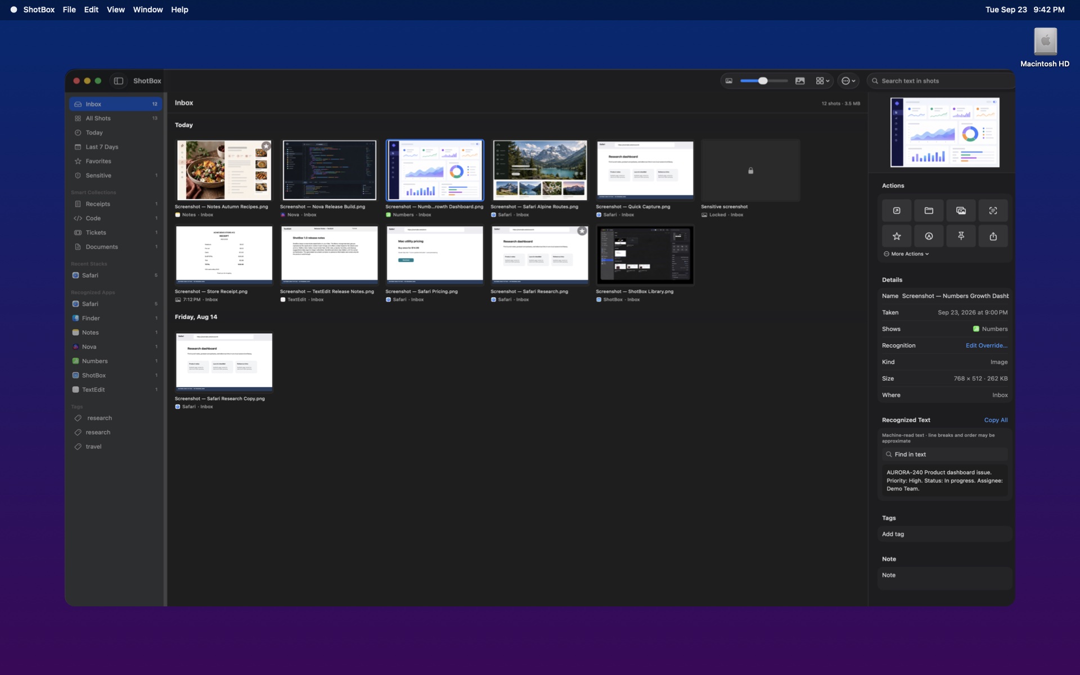
Task: Open the Today sidebar item
Action: point(115,133)
